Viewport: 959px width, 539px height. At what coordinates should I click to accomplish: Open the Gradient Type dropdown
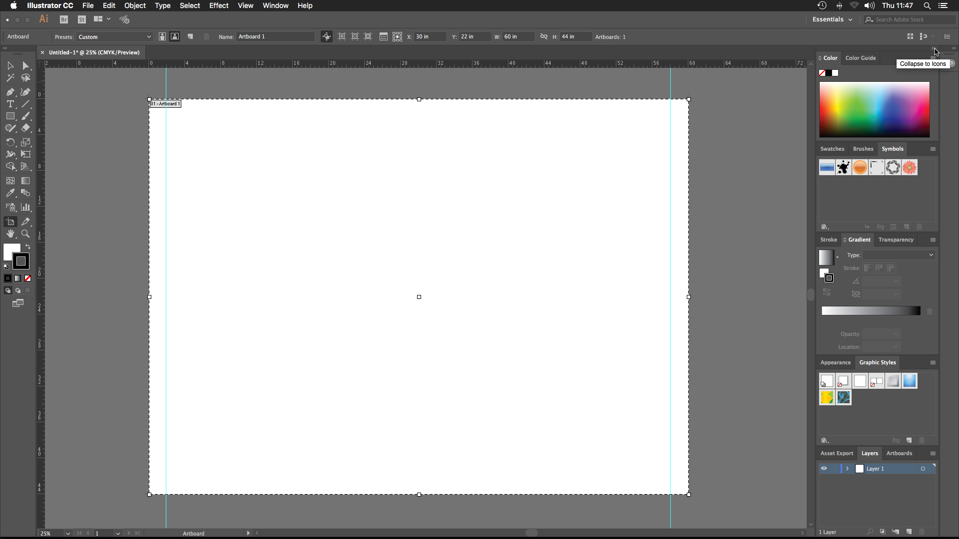point(899,255)
